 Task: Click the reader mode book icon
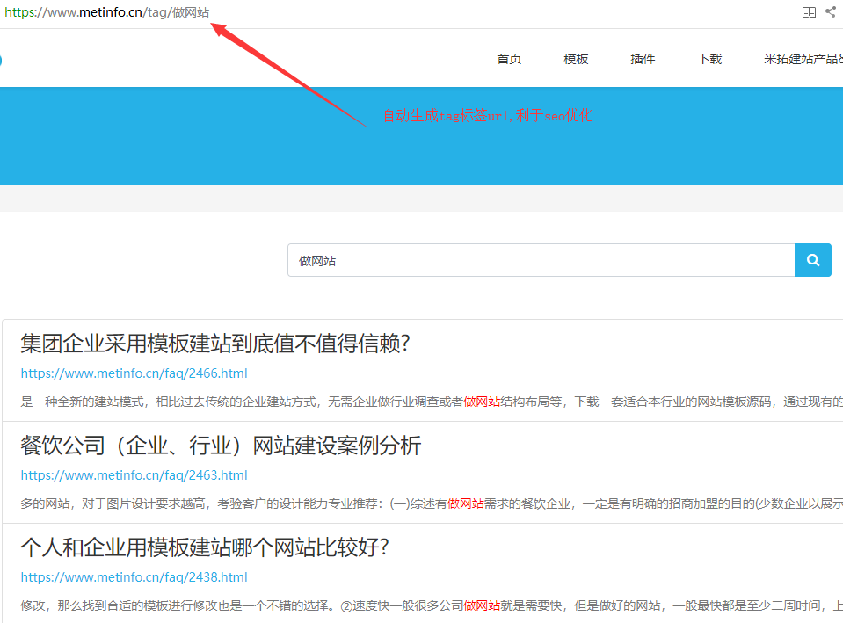coord(809,12)
